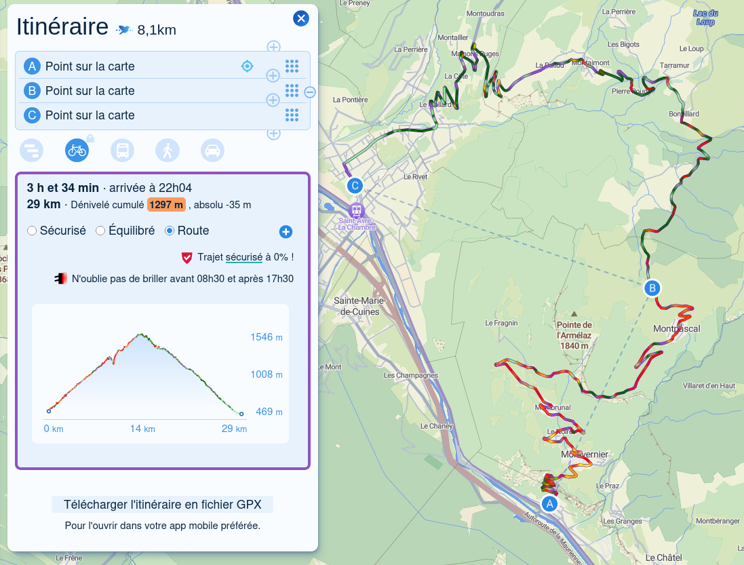Switch to public transit bus mode
The width and height of the screenshot is (744, 565).
tap(122, 150)
